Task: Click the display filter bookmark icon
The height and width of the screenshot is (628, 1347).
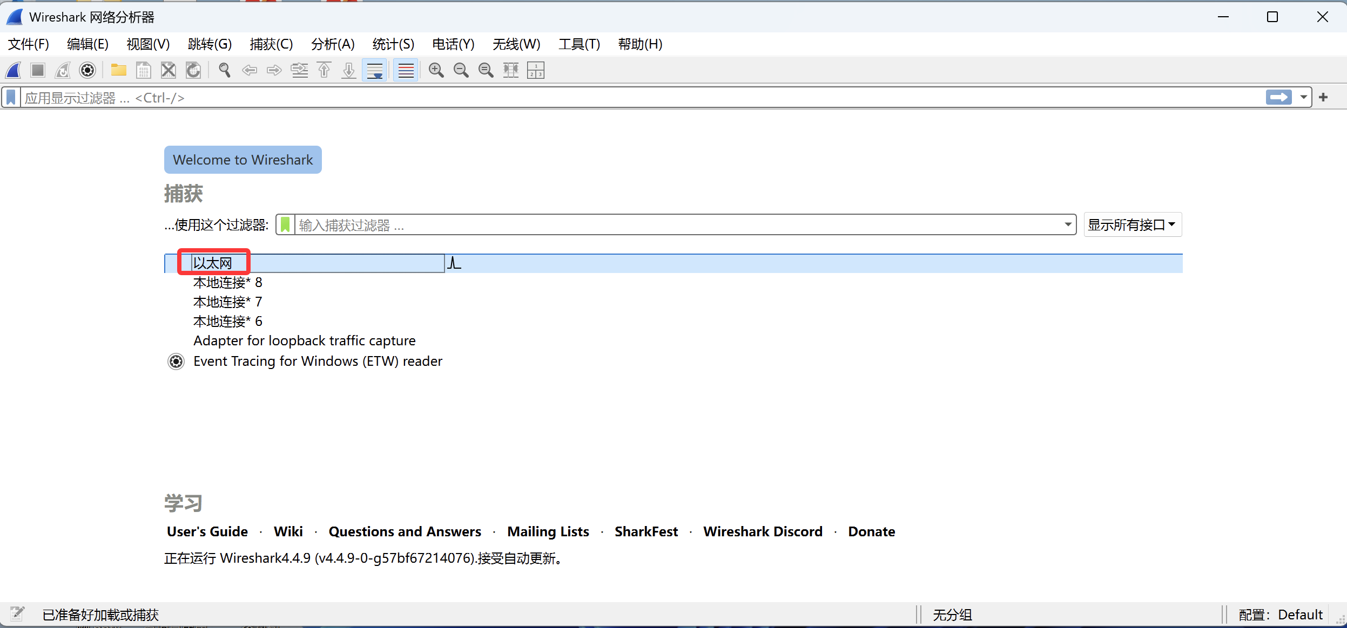Action: coord(11,98)
